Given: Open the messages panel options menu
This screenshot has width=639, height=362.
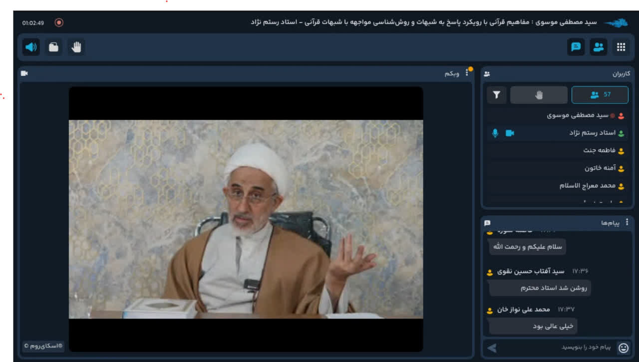Looking at the screenshot, I should tap(627, 223).
